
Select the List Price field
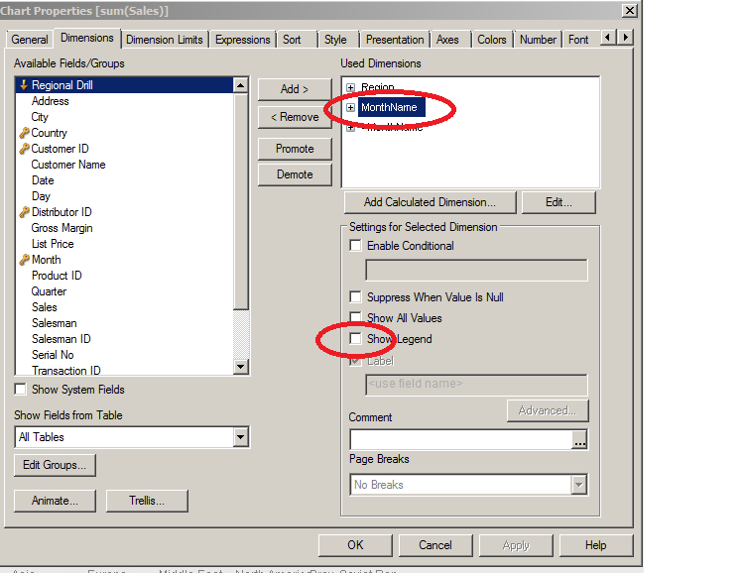point(53,244)
